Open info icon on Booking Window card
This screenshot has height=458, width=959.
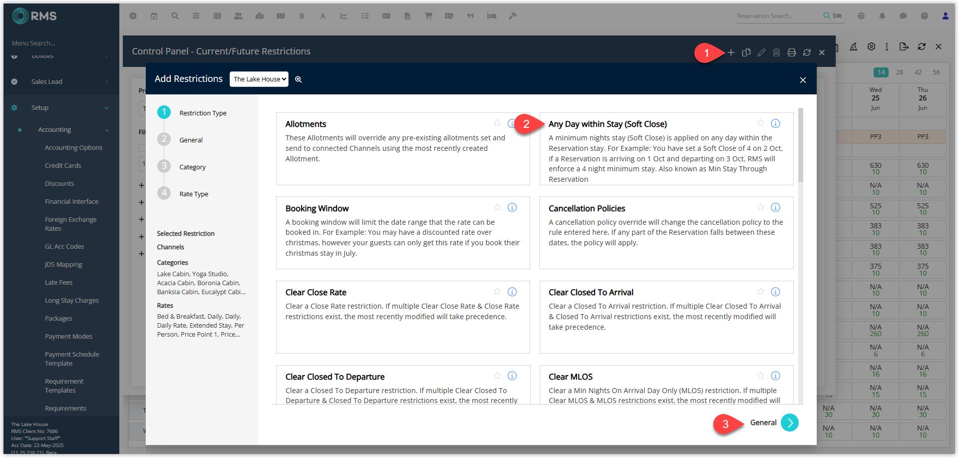pos(512,207)
